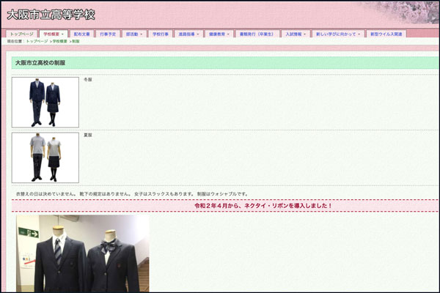The height and width of the screenshot is (293, 440).
Task: Expand the 新しい学びに向かって menu
Action: [x=337, y=34]
